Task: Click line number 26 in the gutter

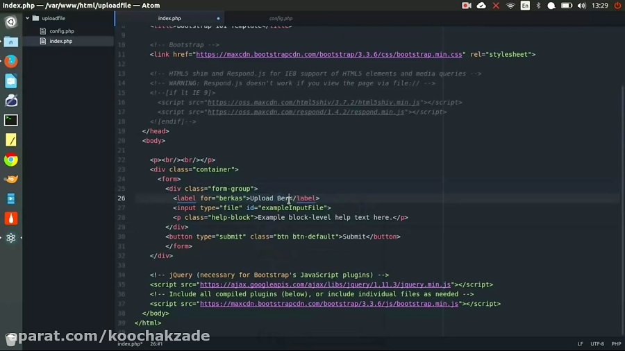Action: (x=121, y=198)
